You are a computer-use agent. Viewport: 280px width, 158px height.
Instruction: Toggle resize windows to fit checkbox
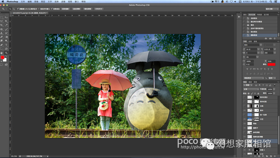coord(18,9)
